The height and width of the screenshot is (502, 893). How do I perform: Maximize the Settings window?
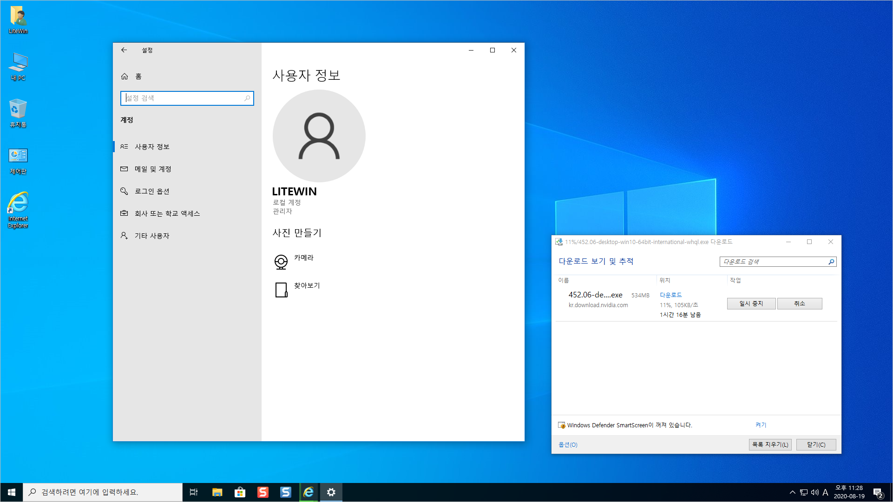click(x=492, y=50)
